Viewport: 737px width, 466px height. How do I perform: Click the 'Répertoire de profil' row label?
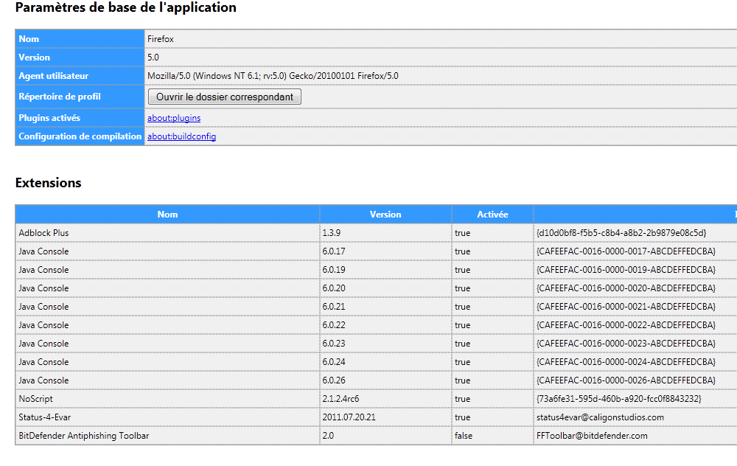point(60,97)
